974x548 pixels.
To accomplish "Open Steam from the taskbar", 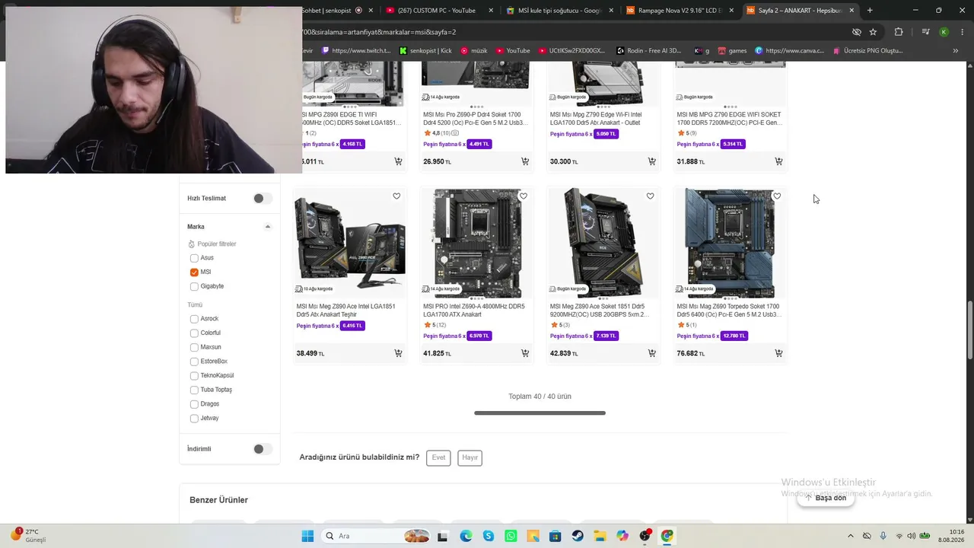I will coord(578,536).
